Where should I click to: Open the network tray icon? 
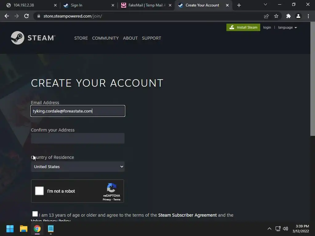tap(278, 229)
